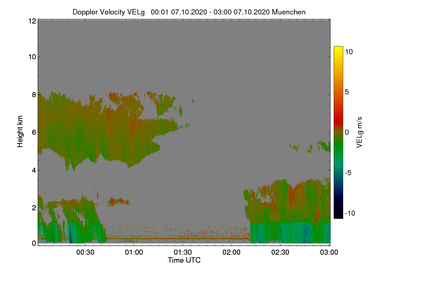434x289 pixels.
Task: Click the height tick label '2'
Action: click(33, 208)
